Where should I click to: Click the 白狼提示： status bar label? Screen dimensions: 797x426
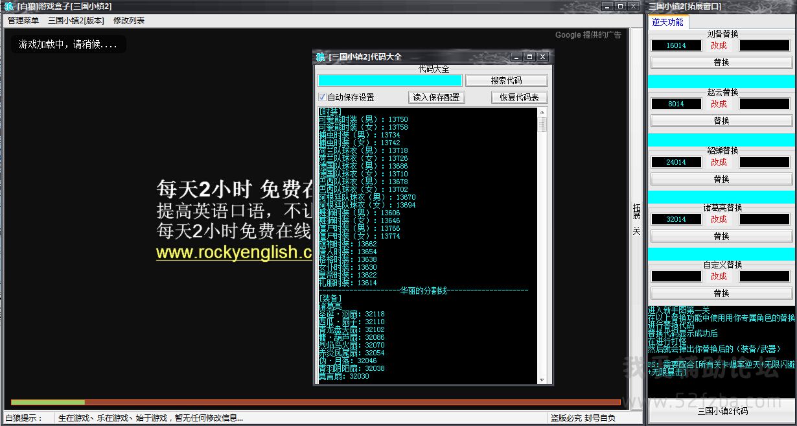pos(23,418)
